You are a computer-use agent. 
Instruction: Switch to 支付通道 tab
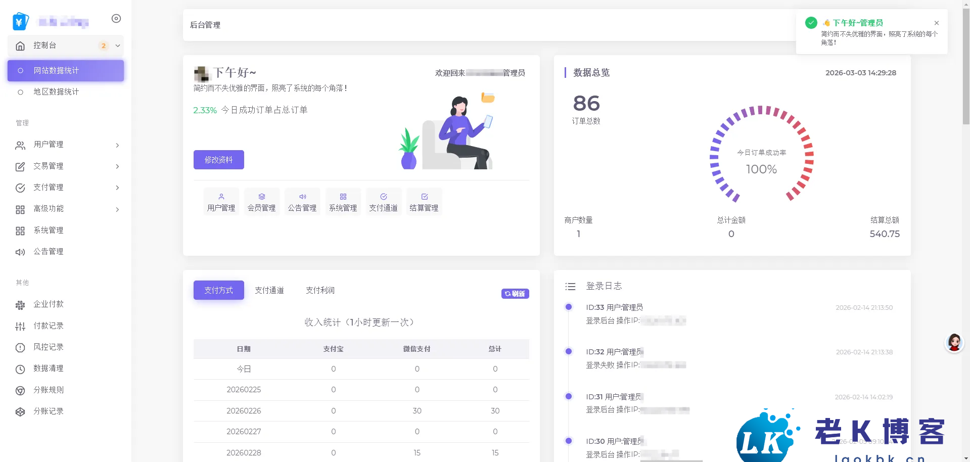269,290
